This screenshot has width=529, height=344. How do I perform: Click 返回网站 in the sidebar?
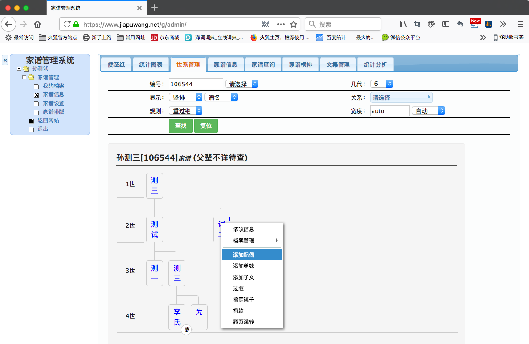tap(48, 120)
